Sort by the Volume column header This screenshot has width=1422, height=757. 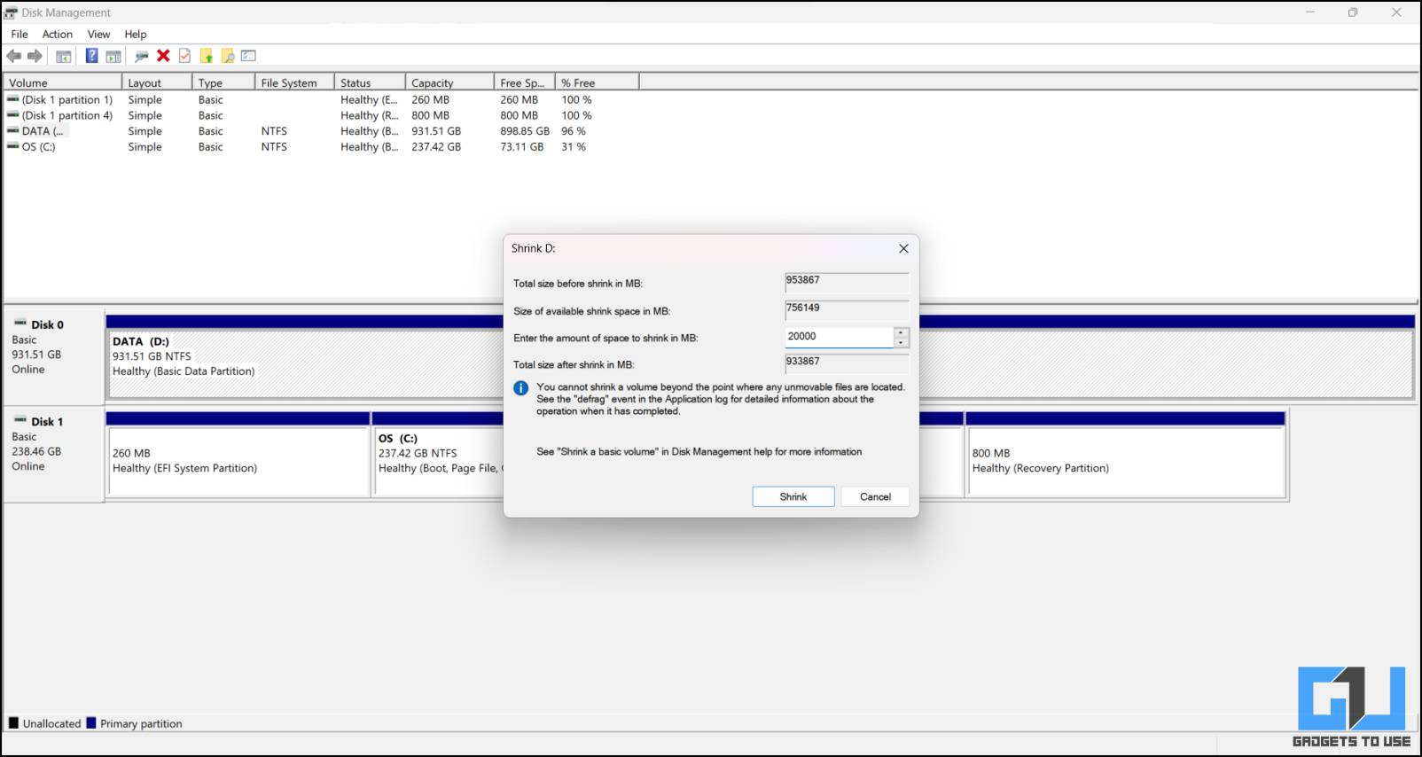(62, 82)
